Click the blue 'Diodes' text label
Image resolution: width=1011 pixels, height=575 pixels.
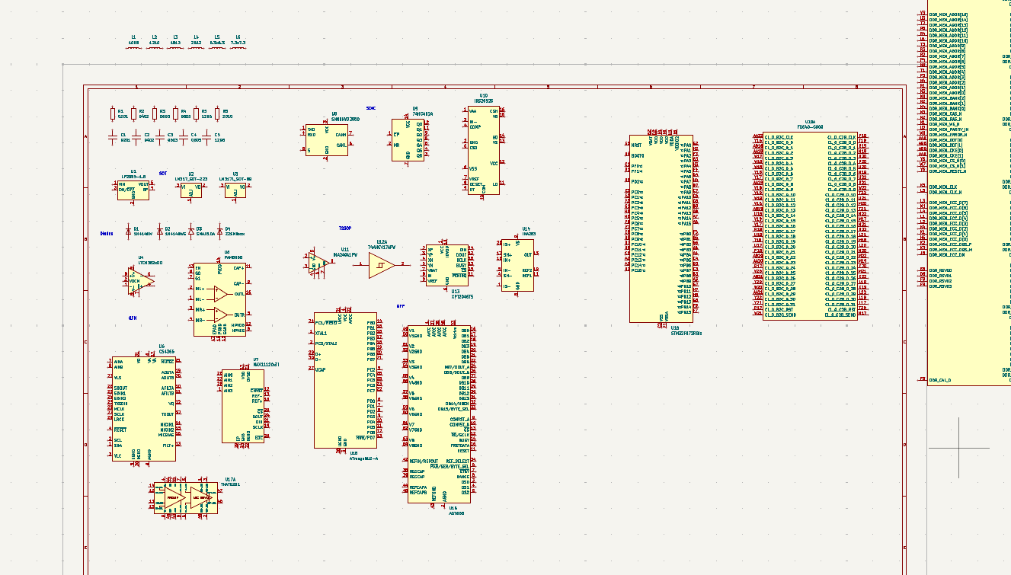[x=106, y=234]
